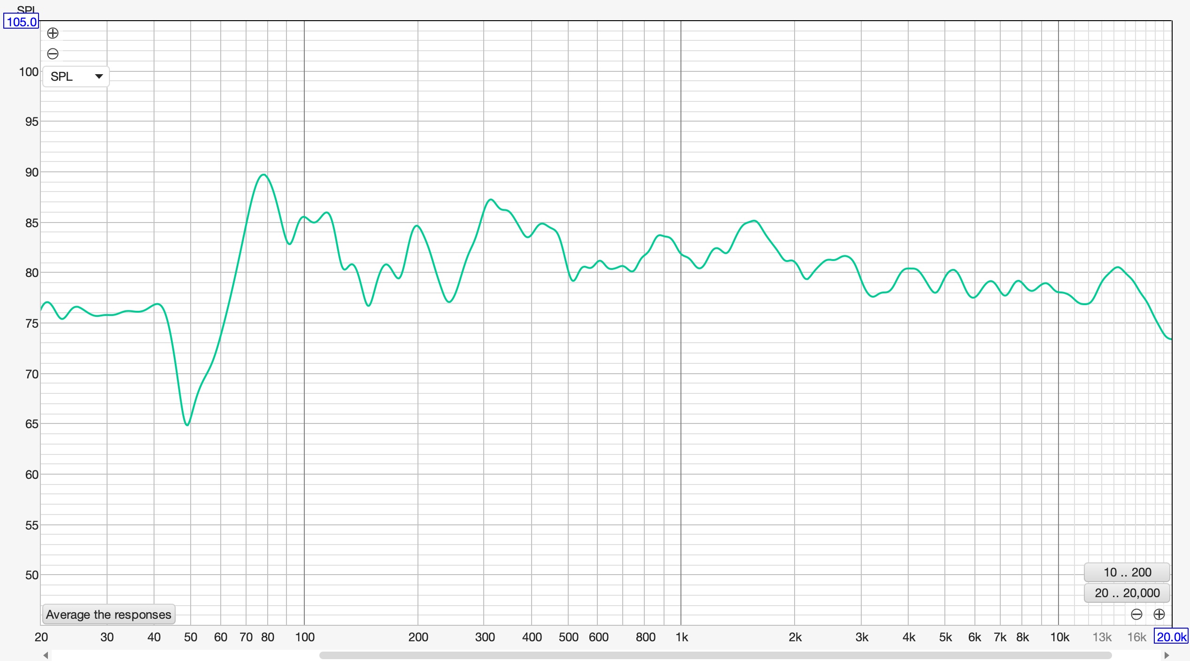Edit the 105.0 top SPL limit field
The height and width of the screenshot is (661, 1190).
tap(21, 22)
